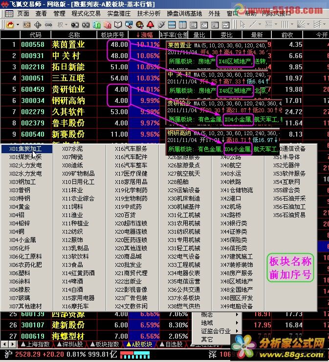
Task: Open the vertical lines tool dropdown
Action: [292, 24]
